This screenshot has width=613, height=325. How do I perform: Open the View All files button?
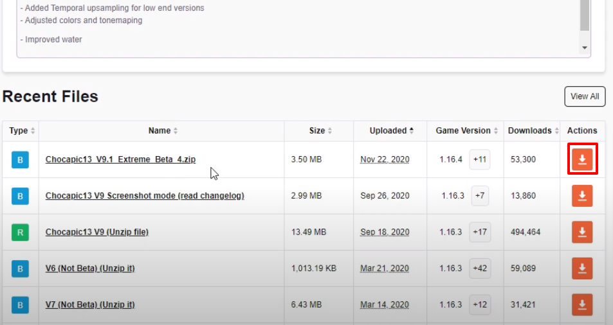(585, 96)
